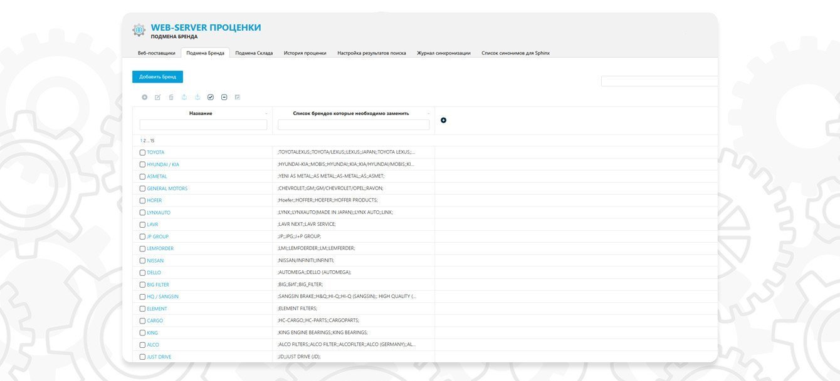
Task: Open the CARGO brand link
Action: click(x=155, y=320)
